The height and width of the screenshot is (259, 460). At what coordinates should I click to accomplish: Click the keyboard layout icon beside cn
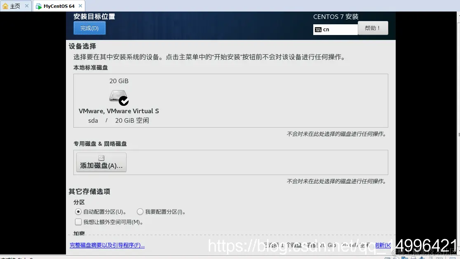318,29
